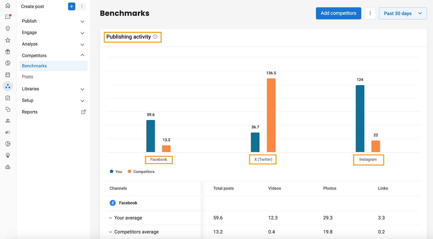Click the Instagram You bar 124
This screenshot has height=239, width=433.
click(x=360, y=119)
